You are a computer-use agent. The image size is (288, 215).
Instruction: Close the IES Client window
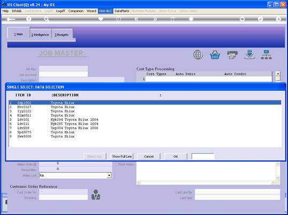click(x=283, y=5)
